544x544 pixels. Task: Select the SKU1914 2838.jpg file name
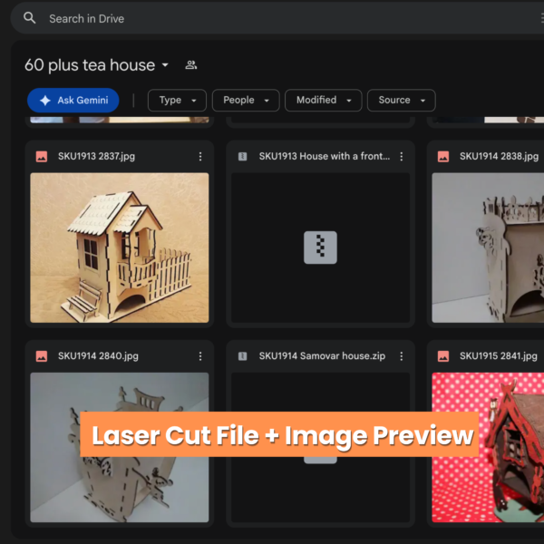[x=499, y=157]
